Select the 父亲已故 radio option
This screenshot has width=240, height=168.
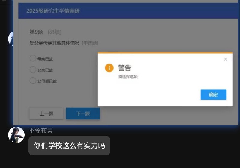click(33, 70)
